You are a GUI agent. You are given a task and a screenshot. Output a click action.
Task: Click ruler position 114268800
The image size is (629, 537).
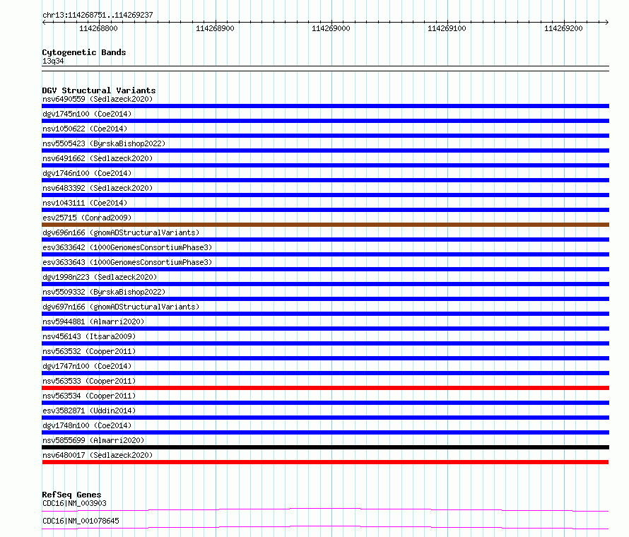click(x=98, y=28)
